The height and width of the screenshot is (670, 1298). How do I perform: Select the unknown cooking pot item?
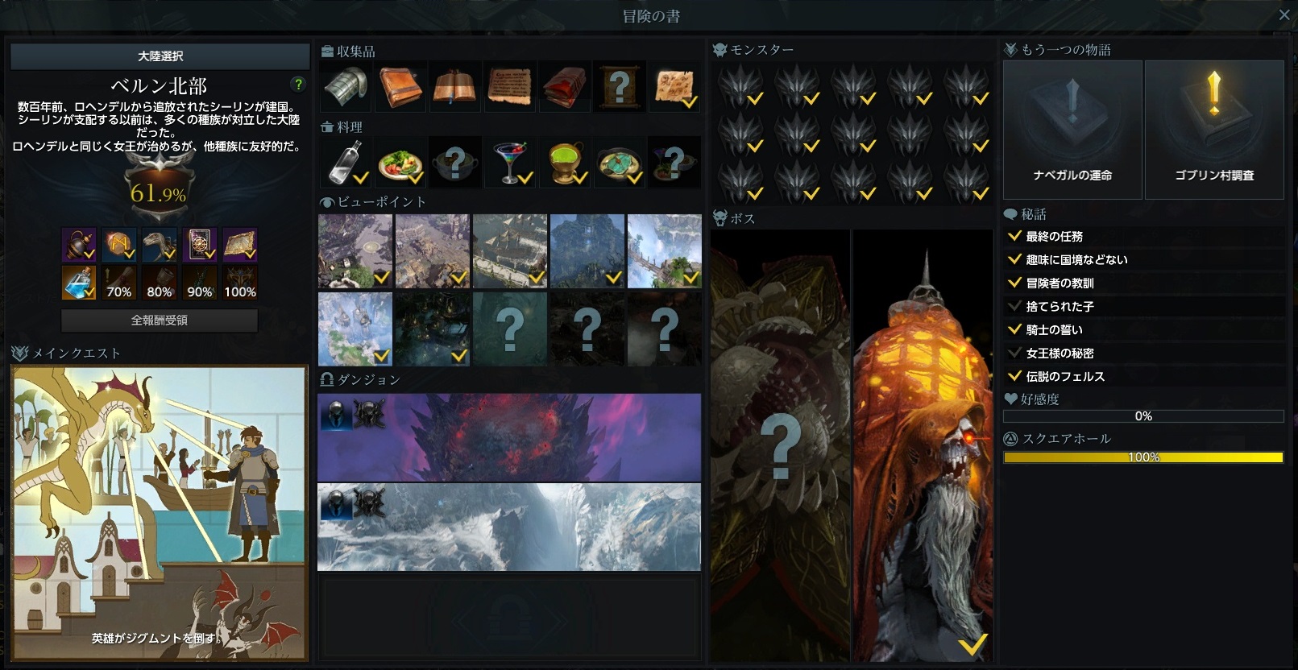pos(455,163)
